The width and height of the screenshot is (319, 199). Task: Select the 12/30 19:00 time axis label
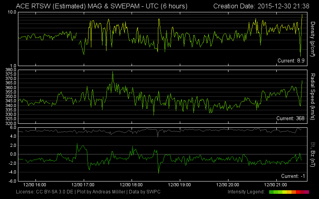click(x=179, y=185)
